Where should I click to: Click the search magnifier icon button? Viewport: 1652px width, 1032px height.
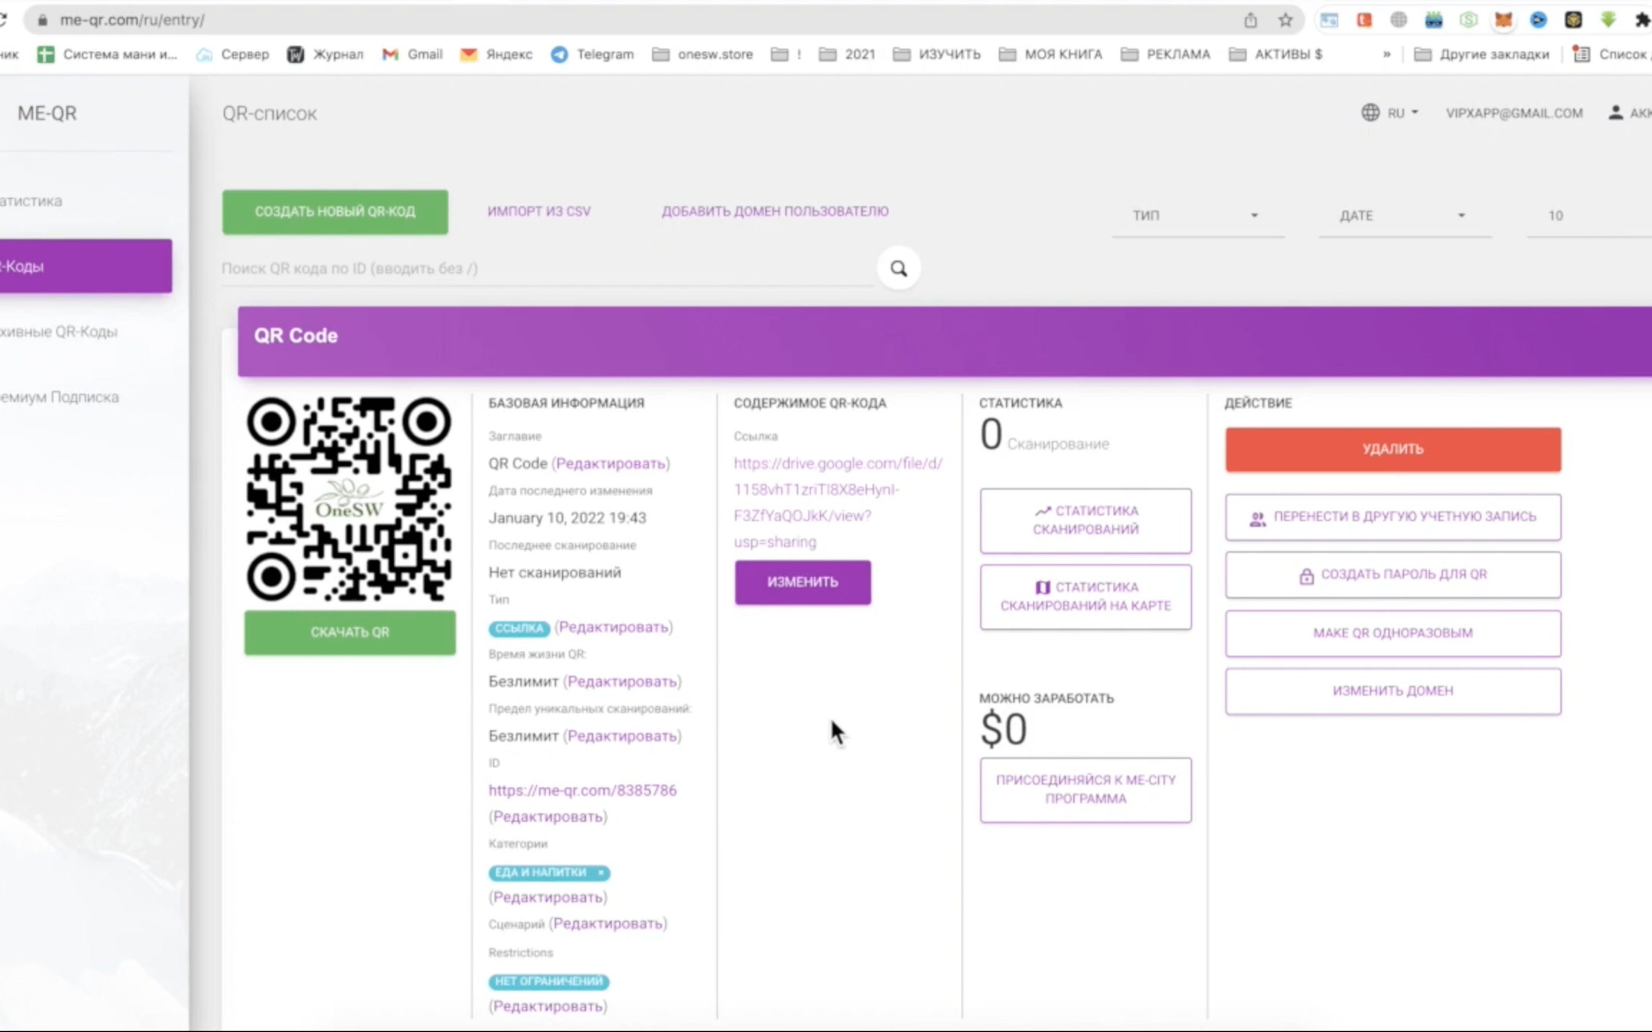tap(898, 268)
